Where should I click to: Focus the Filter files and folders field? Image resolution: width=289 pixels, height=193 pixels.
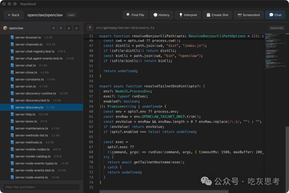click(x=41, y=187)
